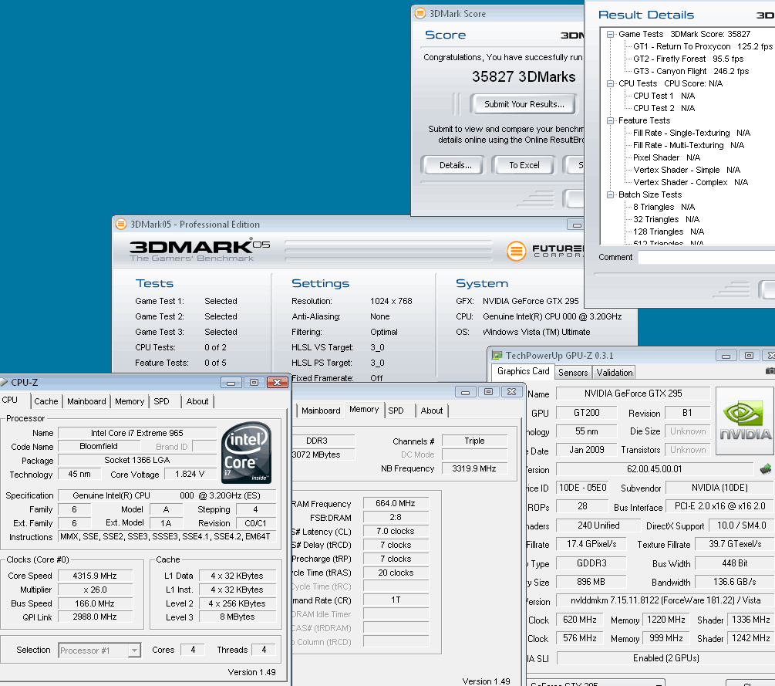Click the GT2 - Firefly Forest row
Viewport: 775px width, 686px height.
[688, 59]
